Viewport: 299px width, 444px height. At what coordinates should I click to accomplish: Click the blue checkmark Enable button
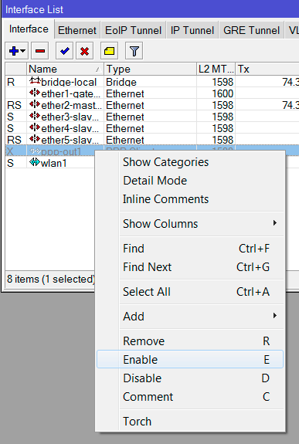(64, 51)
